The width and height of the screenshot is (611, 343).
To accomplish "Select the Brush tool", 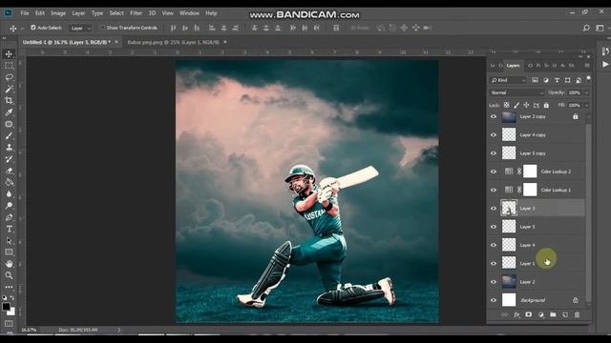I will 9,135.
